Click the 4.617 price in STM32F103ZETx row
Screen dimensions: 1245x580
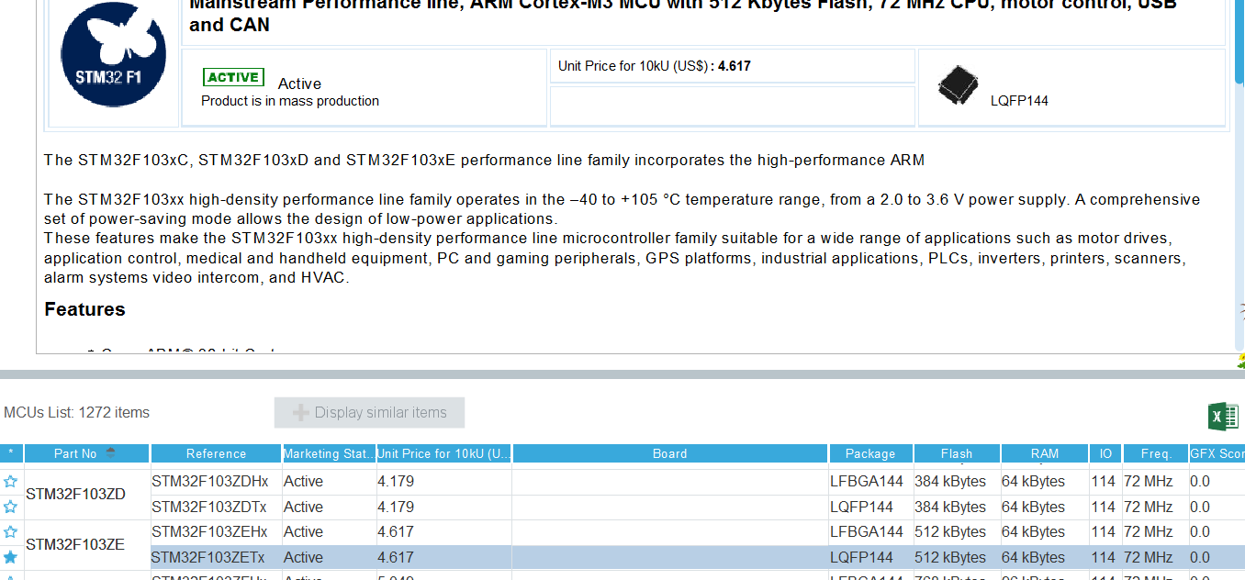(444, 557)
